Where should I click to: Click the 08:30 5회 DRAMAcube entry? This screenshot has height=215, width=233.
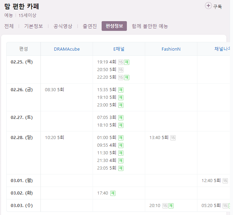point(54,89)
